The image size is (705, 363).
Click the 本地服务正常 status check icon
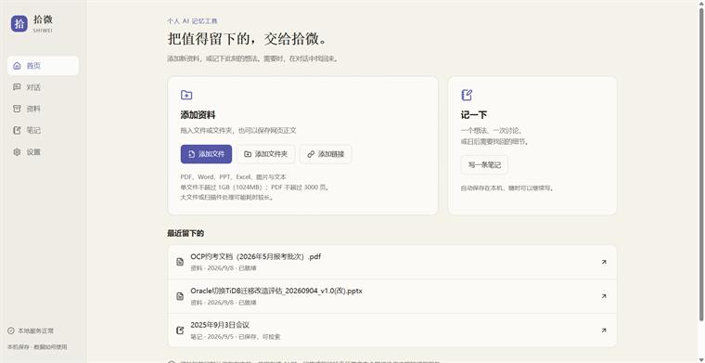pos(11,331)
